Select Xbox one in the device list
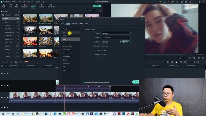The width and height of the screenshot is (206, 116). click(70, 60)
